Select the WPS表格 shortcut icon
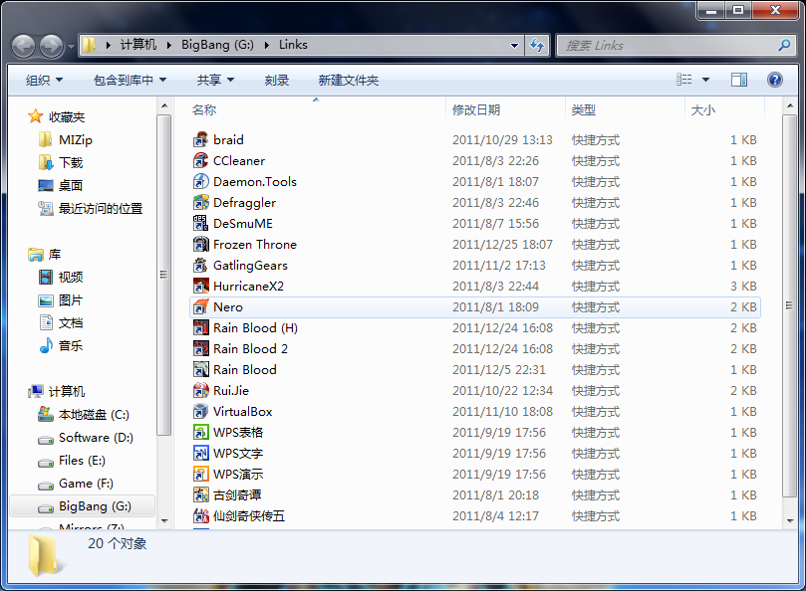Image resolution: width=806 pixels, height=591 pixels. click(201, 433)
